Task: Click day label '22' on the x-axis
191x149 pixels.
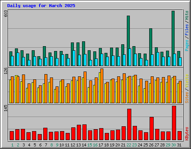Action: point(129,145)
